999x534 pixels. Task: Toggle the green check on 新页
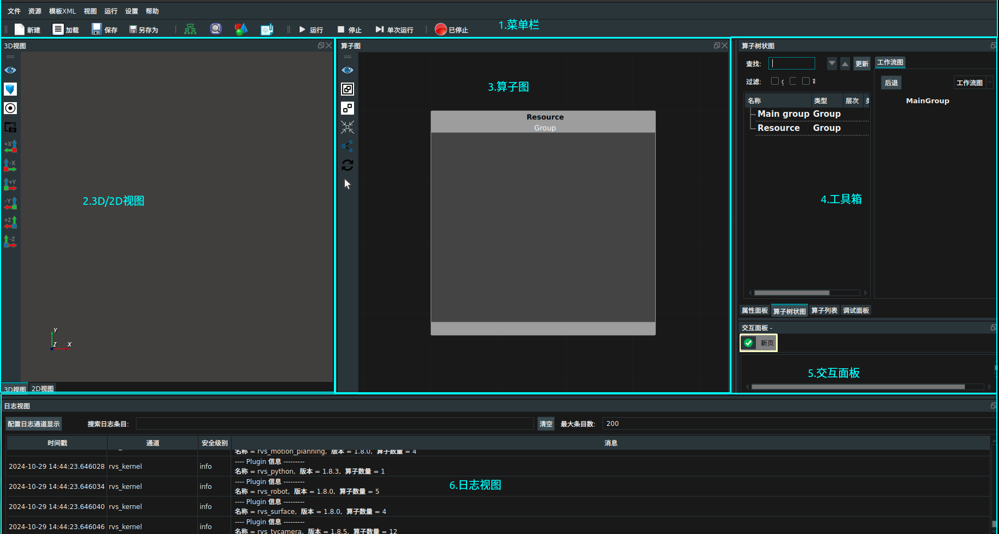(749, 343)
